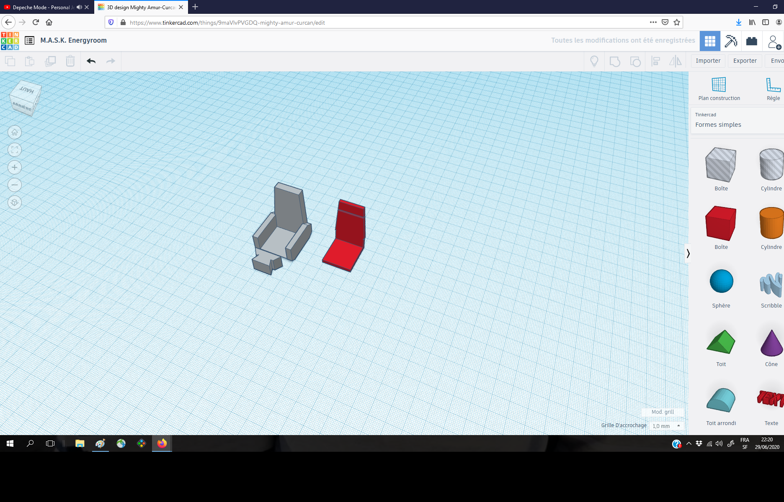Switch to Blocks pickaxe mode
Viewport: 784px width, 502px height.
(731, 41)
